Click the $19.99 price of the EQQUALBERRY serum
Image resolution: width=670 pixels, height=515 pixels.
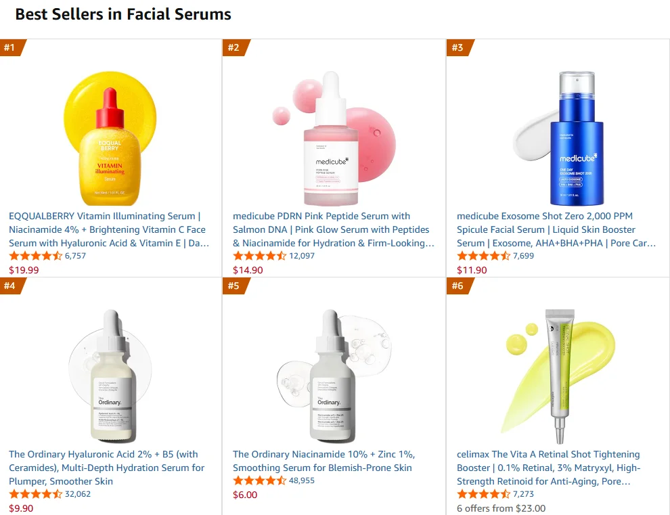click(x=24, y=270)
